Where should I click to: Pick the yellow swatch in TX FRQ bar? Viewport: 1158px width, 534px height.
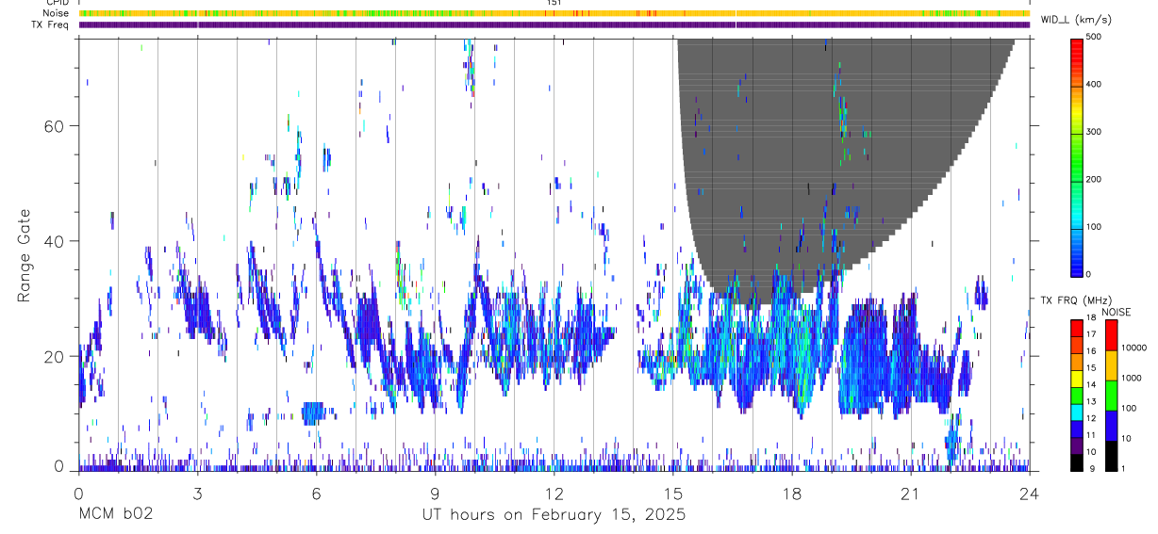pos(1077,379)
